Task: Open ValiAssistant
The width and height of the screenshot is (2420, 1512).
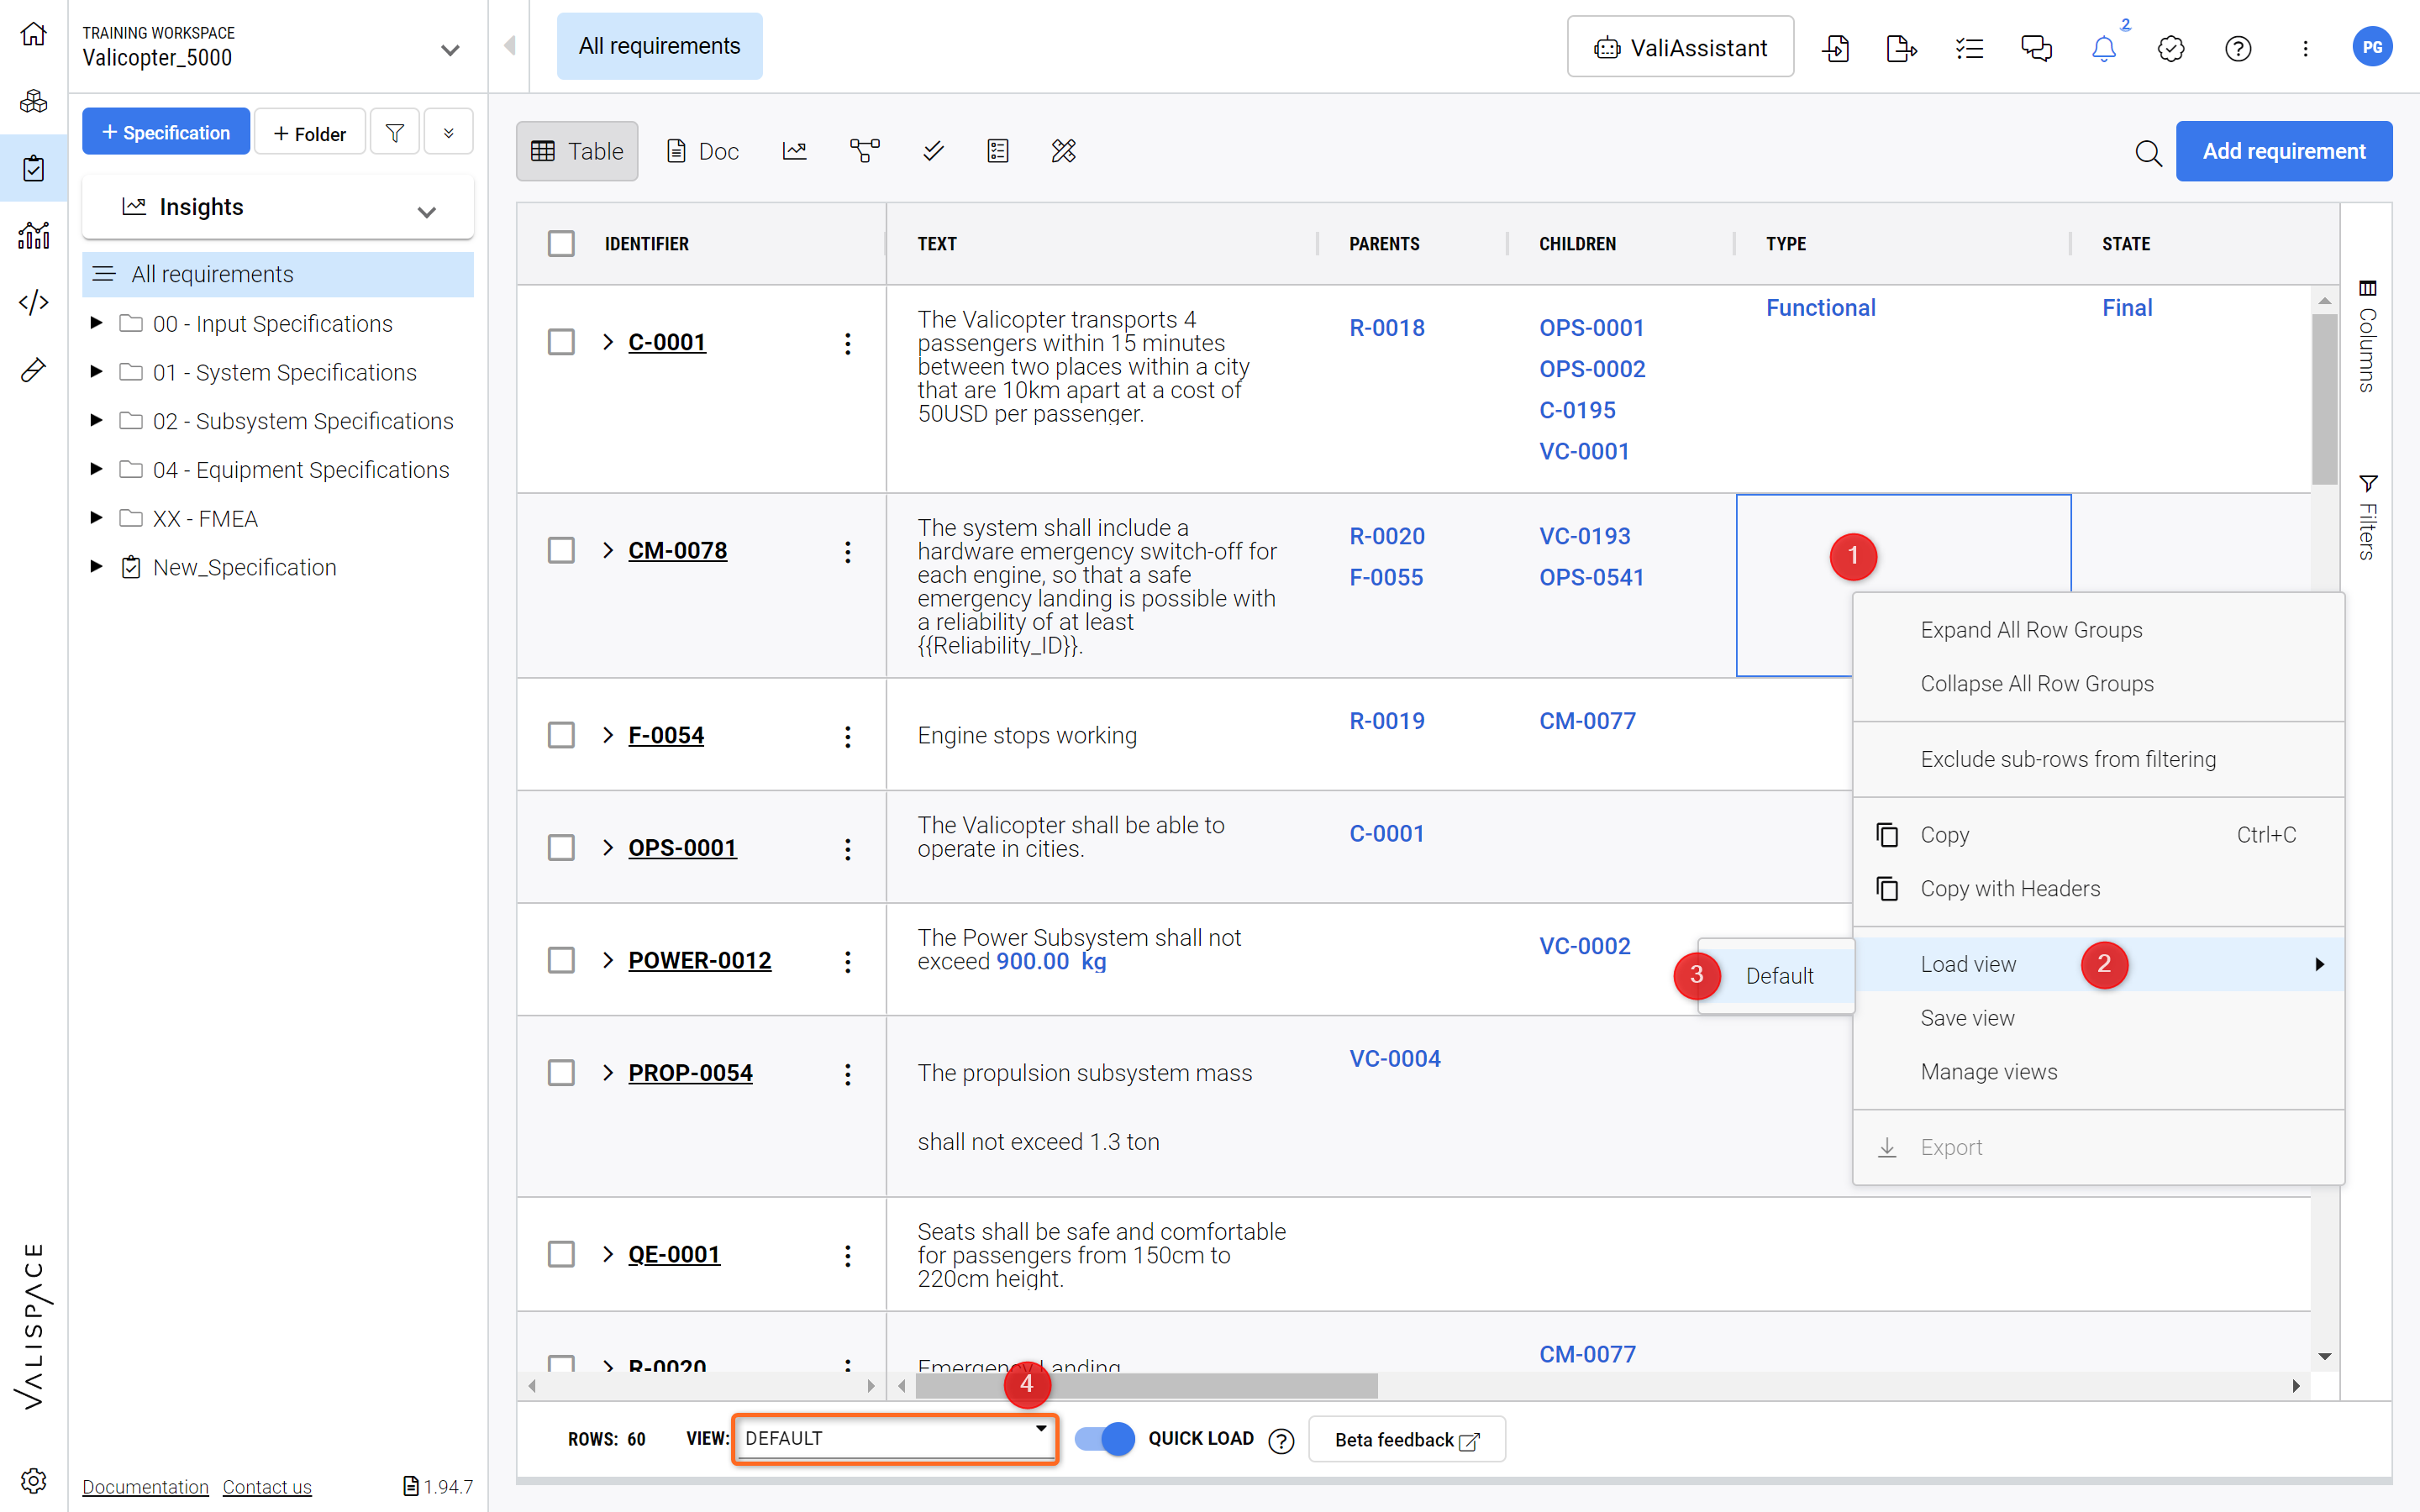Action: click(1680, 47)
